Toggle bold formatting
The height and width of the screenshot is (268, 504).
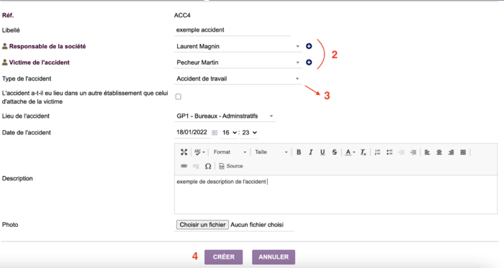coord(299,152)
